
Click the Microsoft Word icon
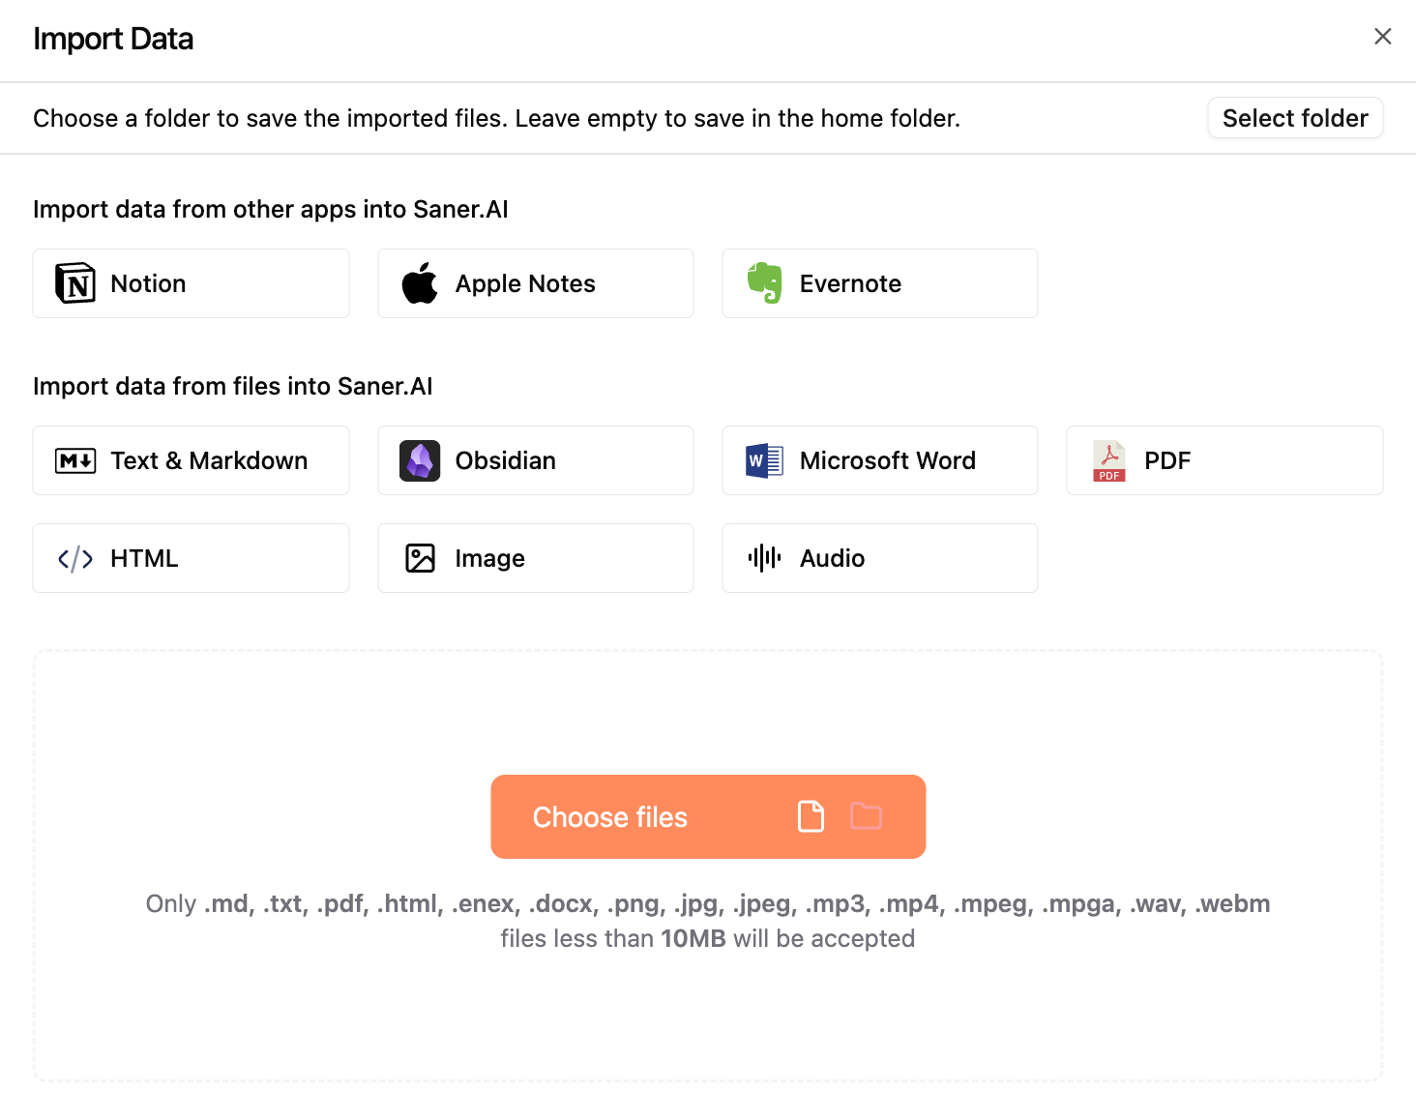764,460
